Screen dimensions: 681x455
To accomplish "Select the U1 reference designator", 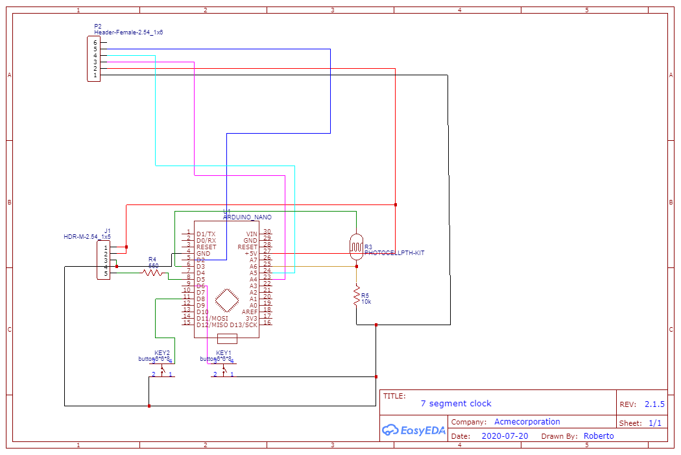I will 227,211.
